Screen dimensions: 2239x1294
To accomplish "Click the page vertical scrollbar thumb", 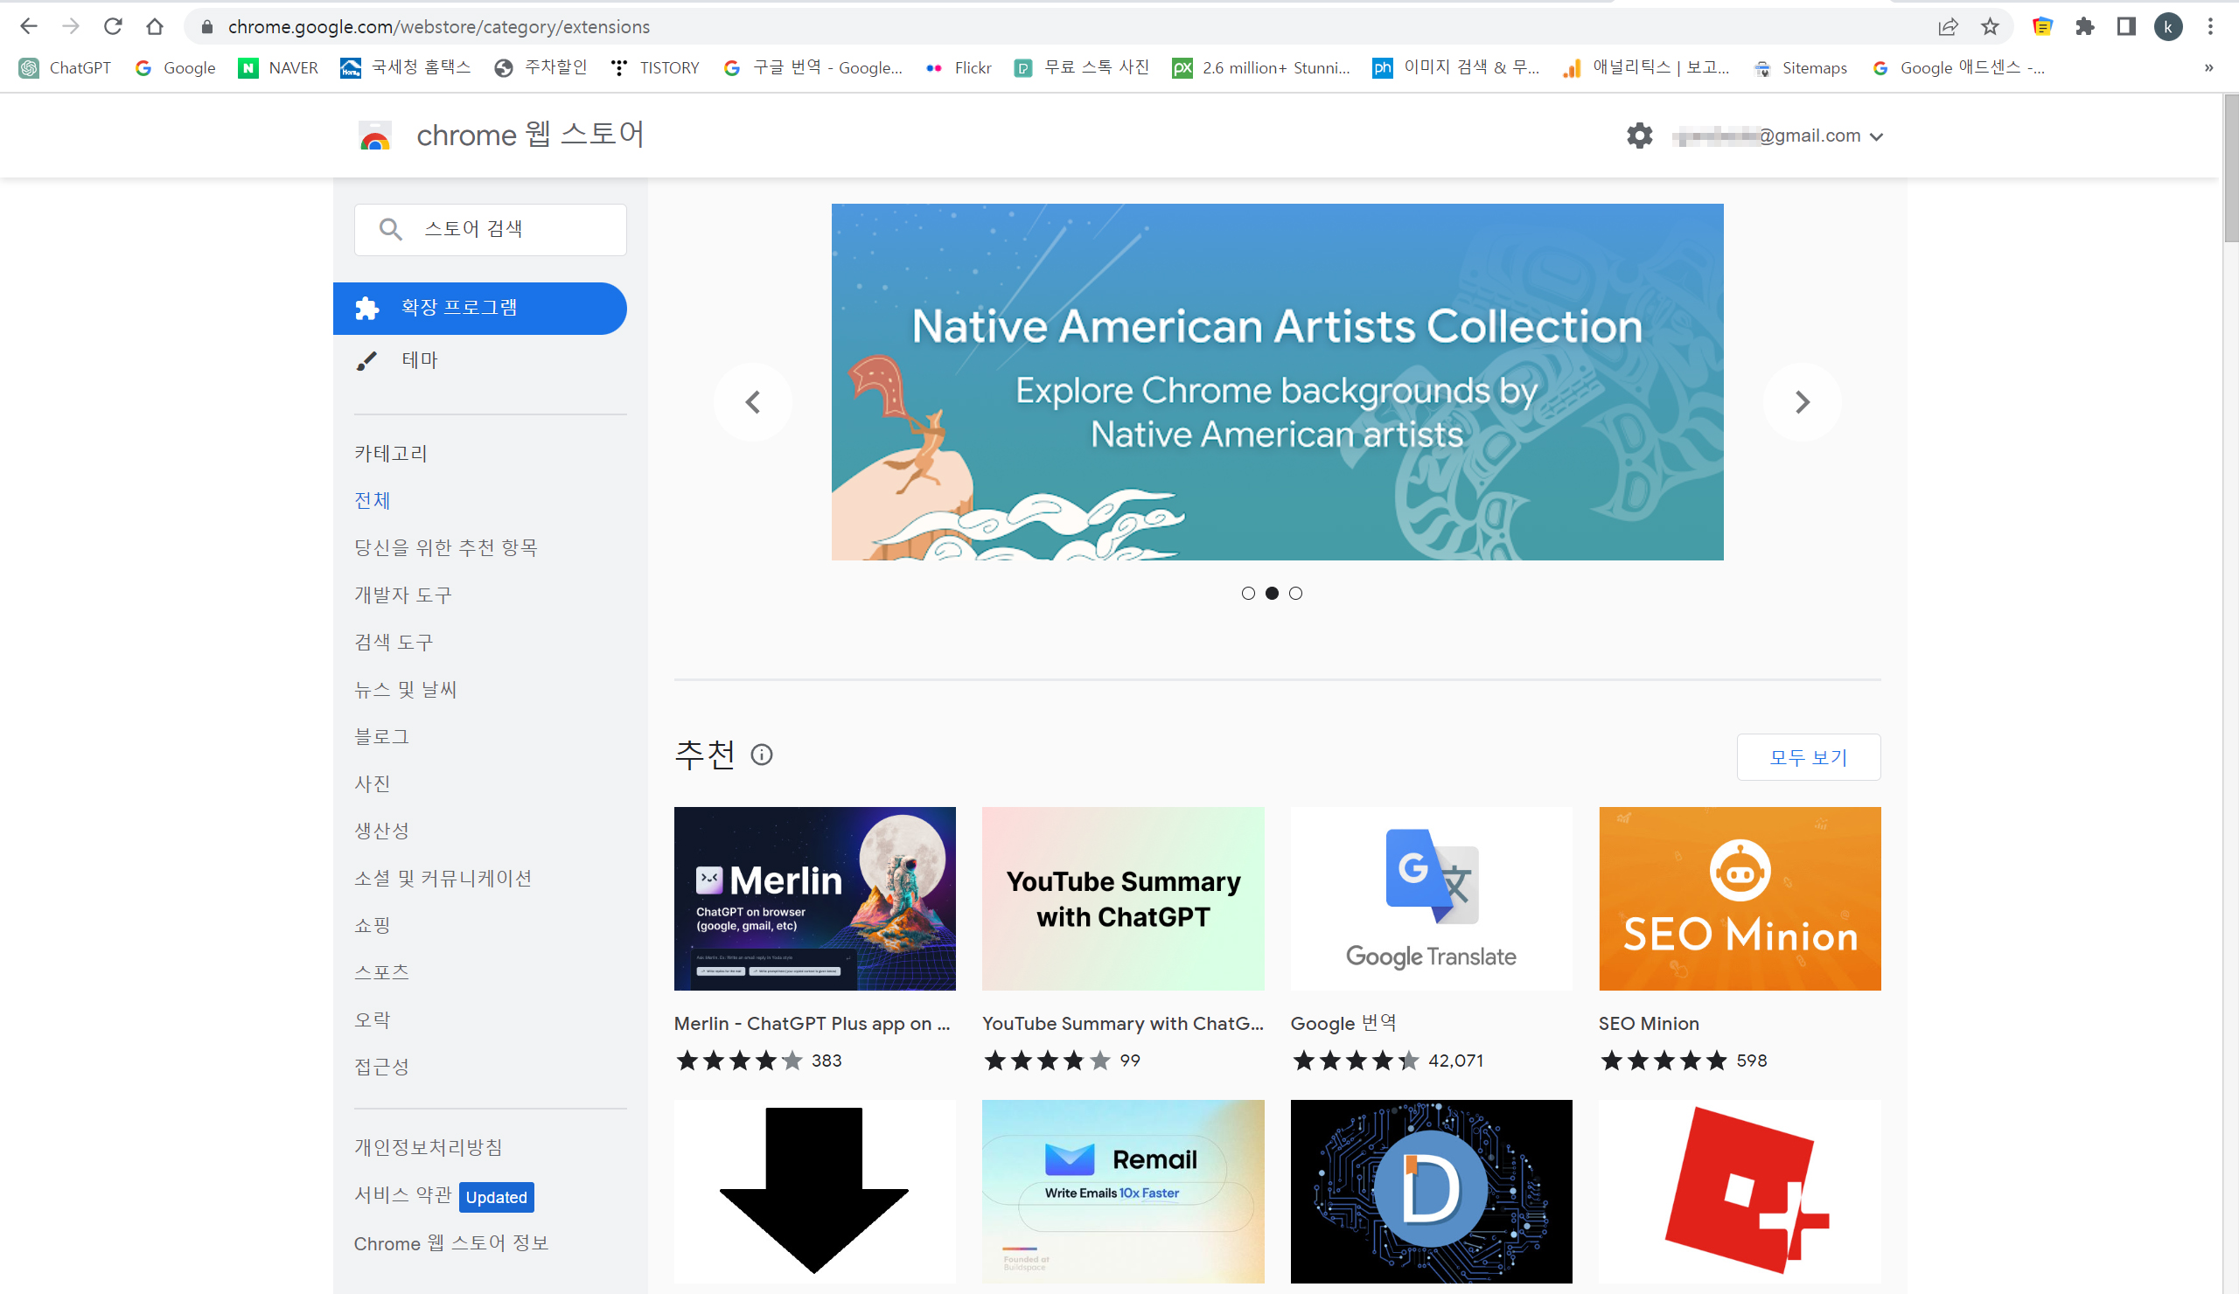I will (2230, 169).
